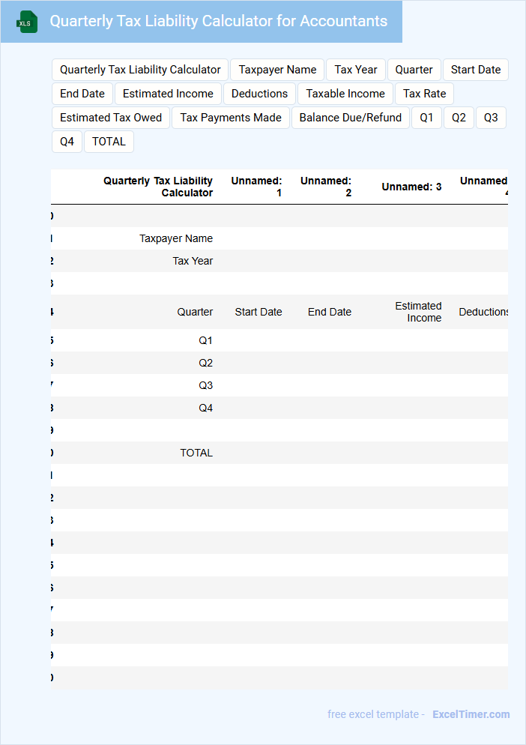Click the green XLS file icon
The image size is (526, 745).
pos(27,22)
